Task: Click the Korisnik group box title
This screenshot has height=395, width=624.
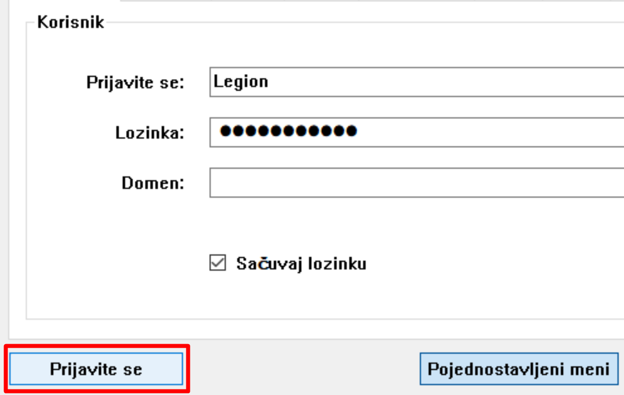Action: [71, 23]
